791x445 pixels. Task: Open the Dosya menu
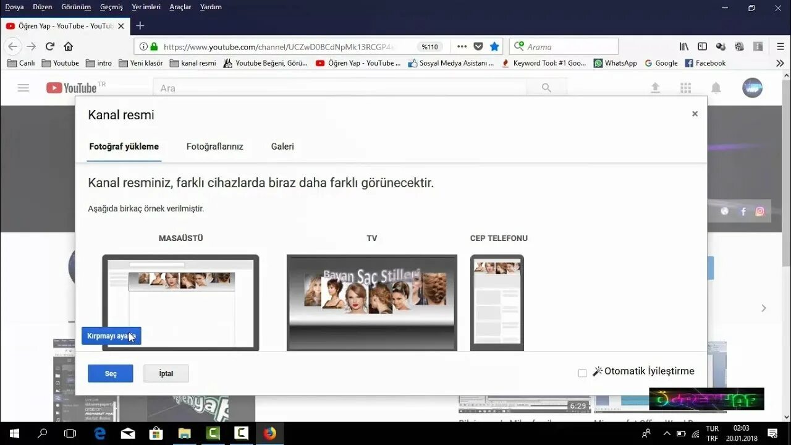pos(14,7)
